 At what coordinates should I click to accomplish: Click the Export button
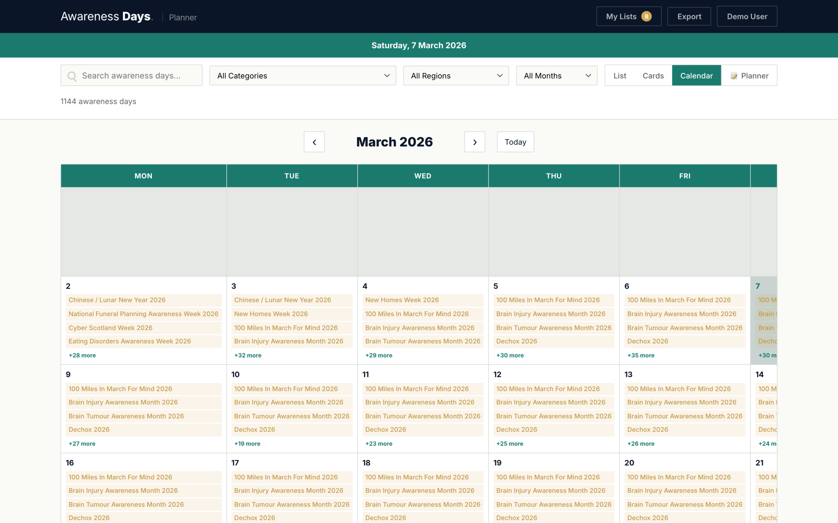689,16
